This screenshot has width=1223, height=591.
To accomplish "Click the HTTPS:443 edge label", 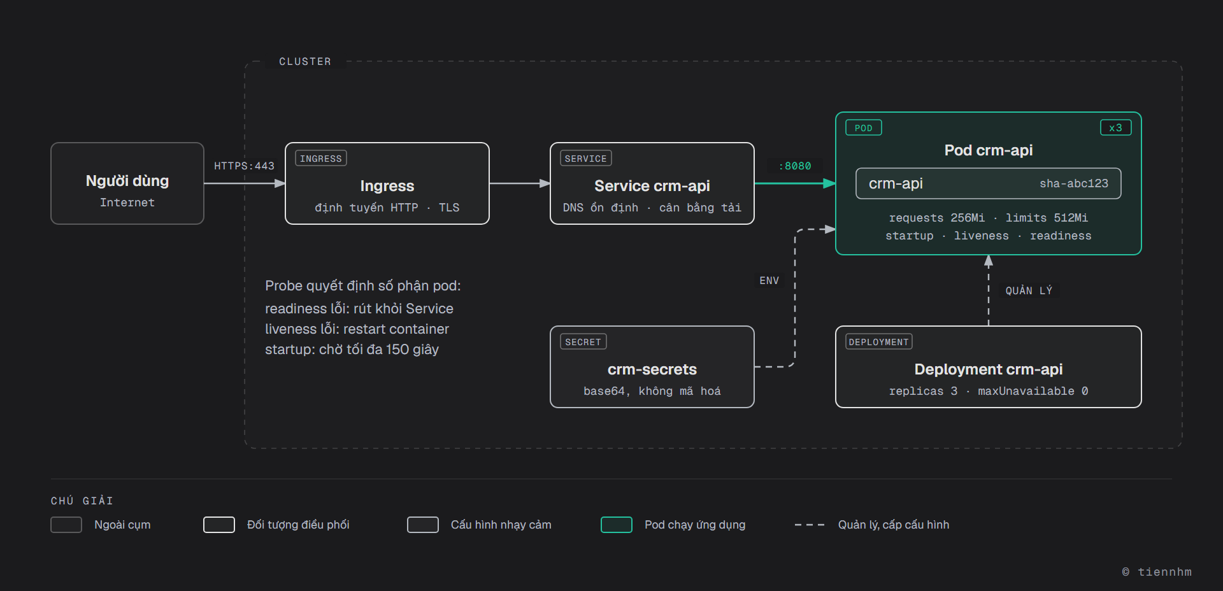I will pos(245,166).
